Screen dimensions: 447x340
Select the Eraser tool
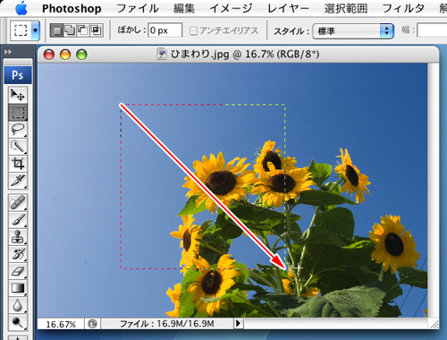(x=18, y=271)
